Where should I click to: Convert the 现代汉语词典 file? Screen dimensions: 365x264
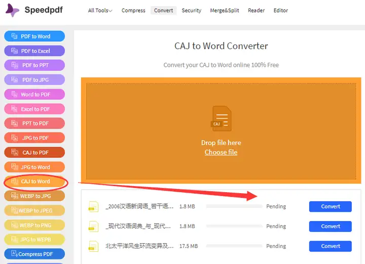[x=331, y=226]
